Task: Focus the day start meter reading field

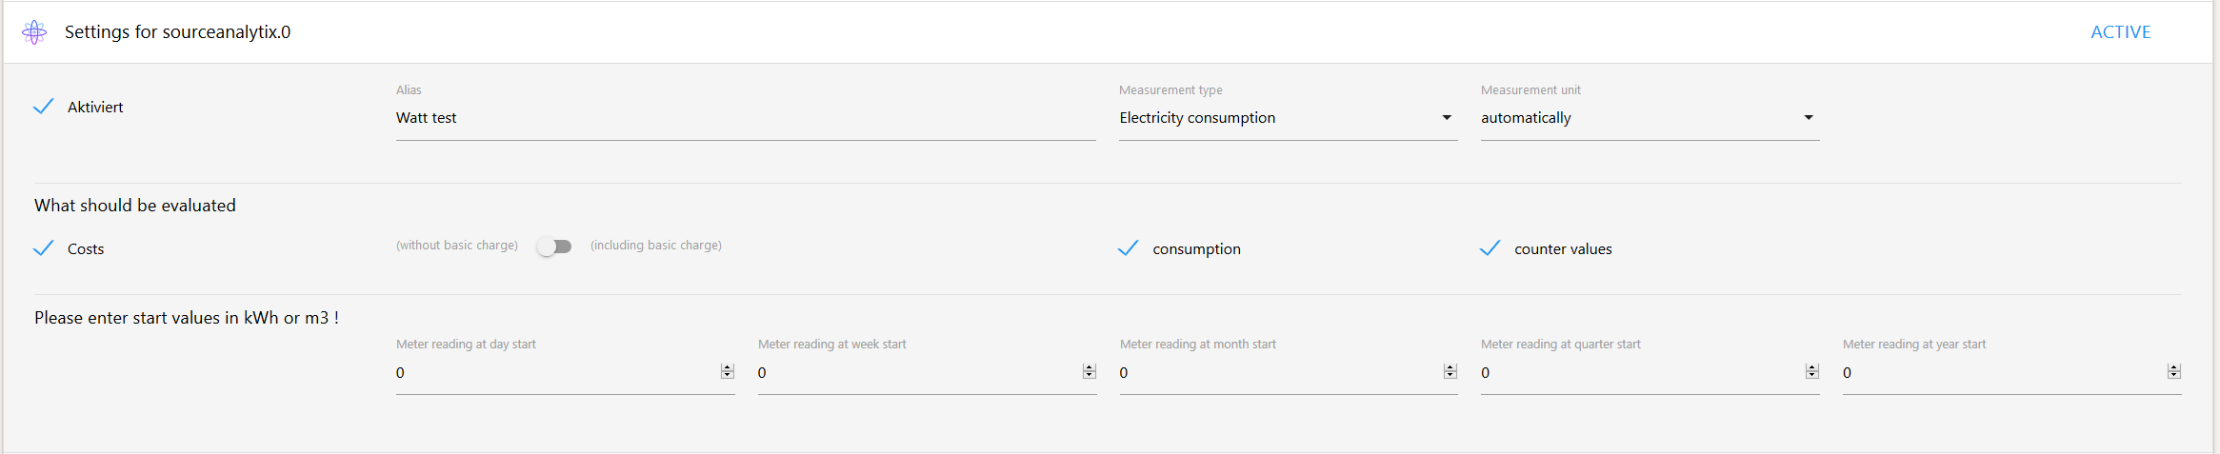Action: [552, 373]
